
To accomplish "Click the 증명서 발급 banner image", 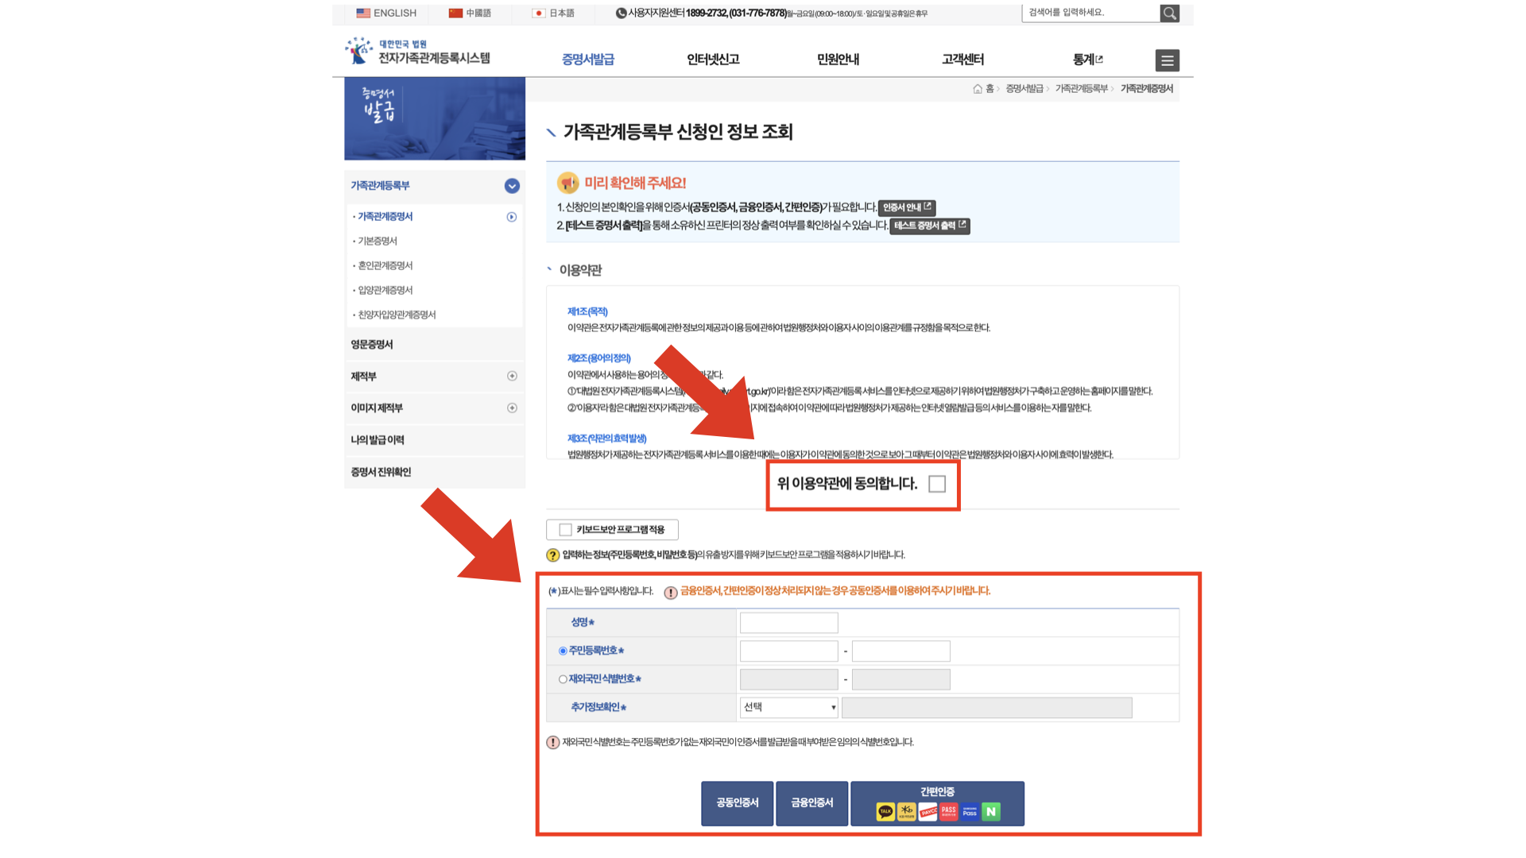I will pos(435,118).
